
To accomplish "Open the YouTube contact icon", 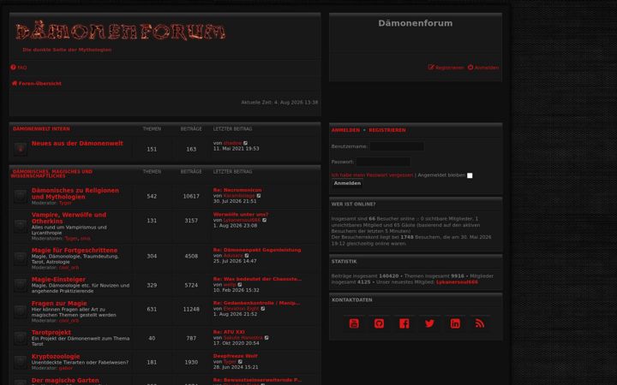I will click(x=354, y=323).
